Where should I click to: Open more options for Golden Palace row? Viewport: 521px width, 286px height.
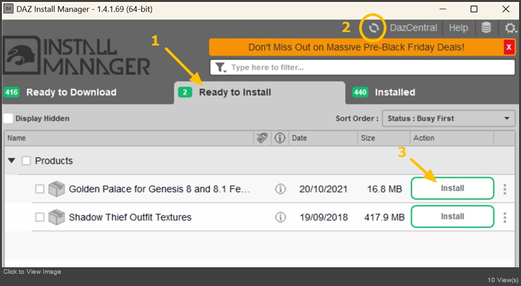[x=505, y=189]
